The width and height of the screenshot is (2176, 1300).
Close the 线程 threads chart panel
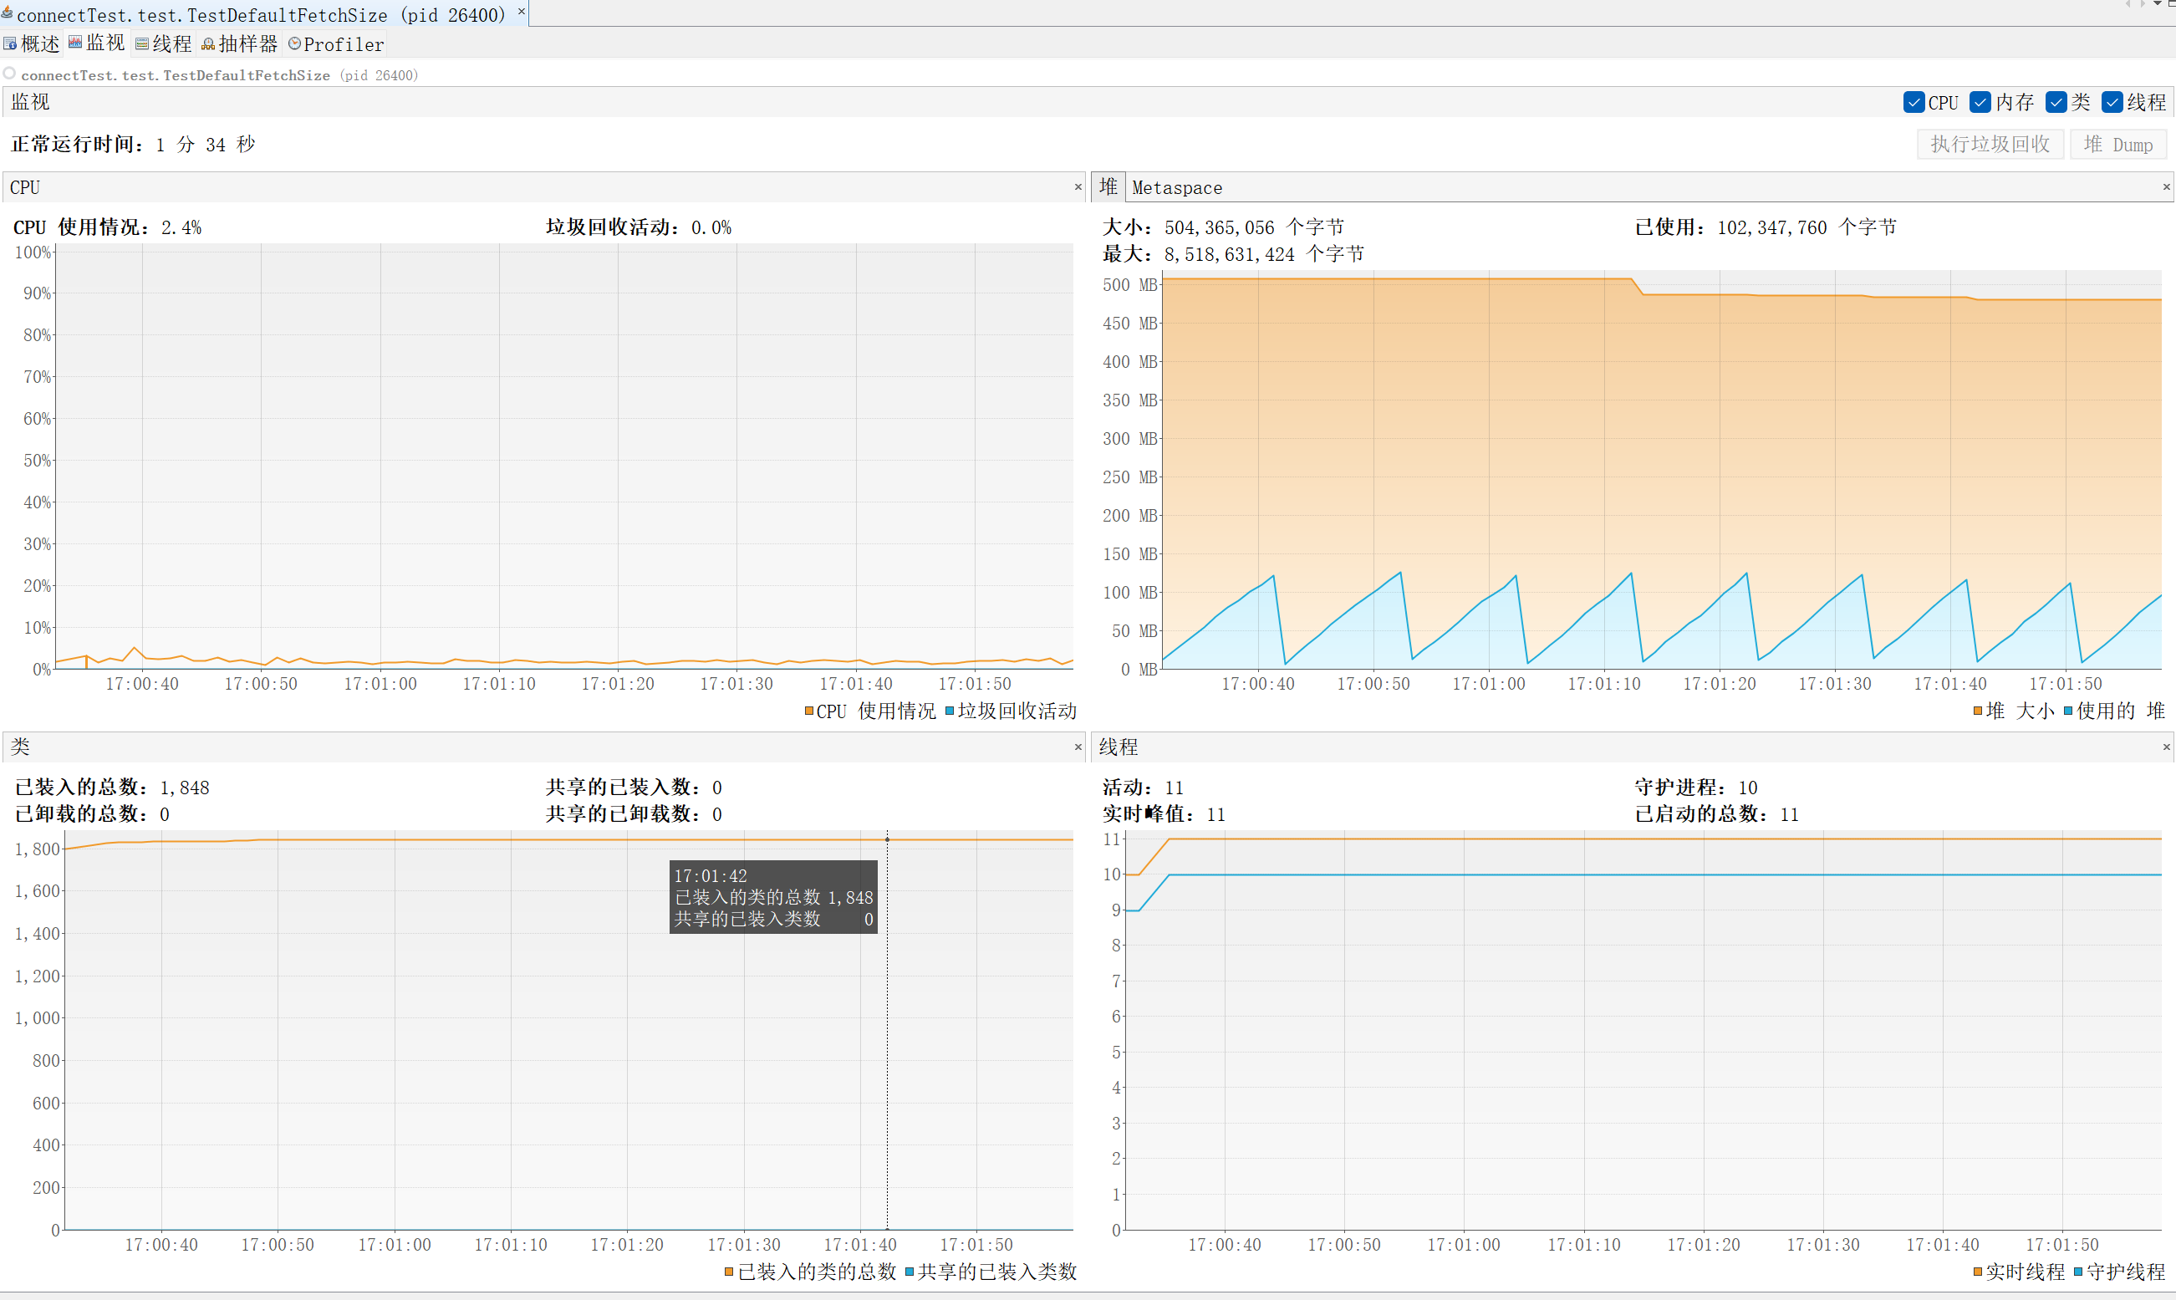2165,747
